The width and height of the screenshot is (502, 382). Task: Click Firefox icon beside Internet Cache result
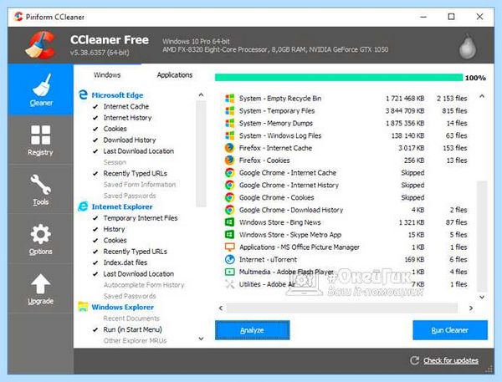pos(229,148)
